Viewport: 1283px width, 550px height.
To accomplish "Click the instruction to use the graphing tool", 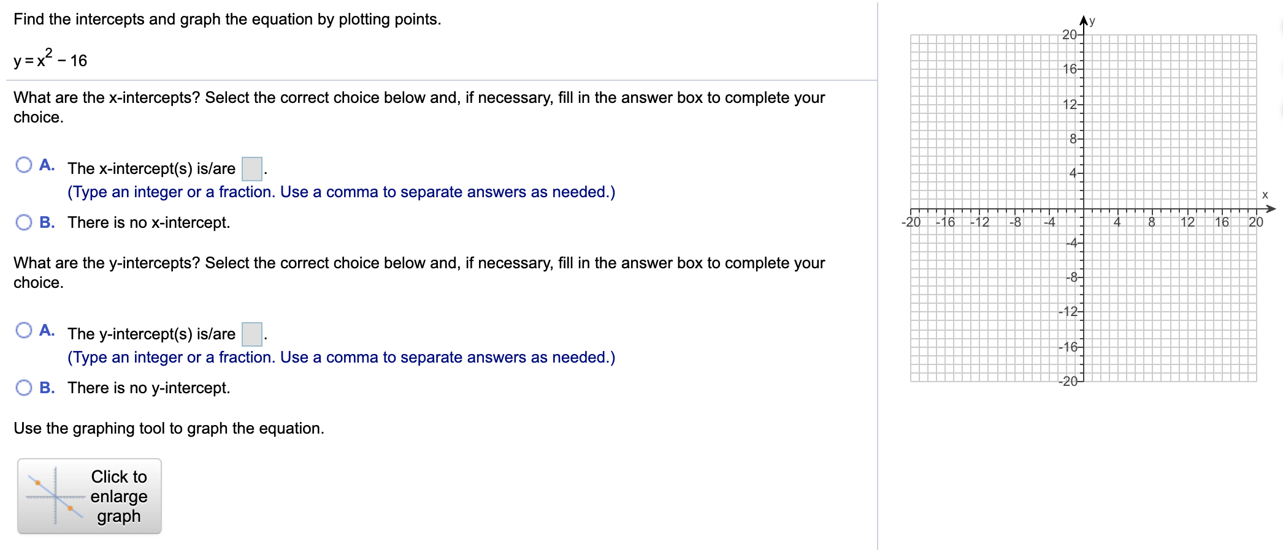I will 169,428.
